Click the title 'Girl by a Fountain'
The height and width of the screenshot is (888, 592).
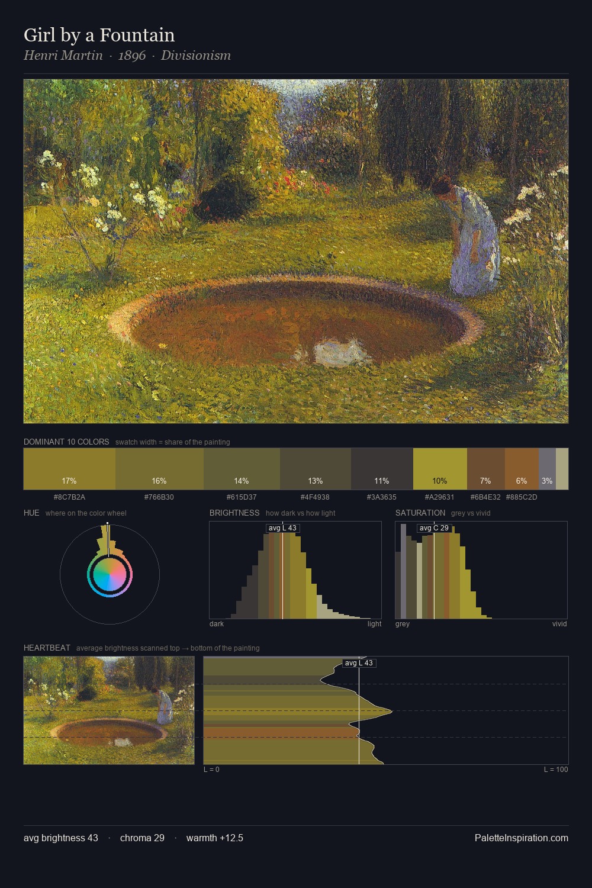(99, 35)
